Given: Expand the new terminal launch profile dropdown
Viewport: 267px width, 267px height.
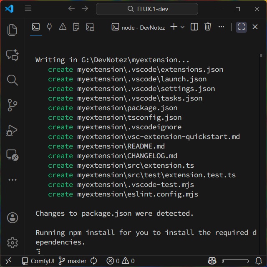Looking at the screenshot, I should pyautogui.click(x=183, y=27).
